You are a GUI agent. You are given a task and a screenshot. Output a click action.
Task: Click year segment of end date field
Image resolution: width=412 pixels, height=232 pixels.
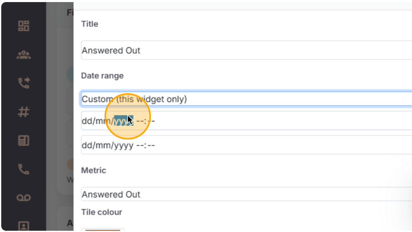[x=124, y=145]
